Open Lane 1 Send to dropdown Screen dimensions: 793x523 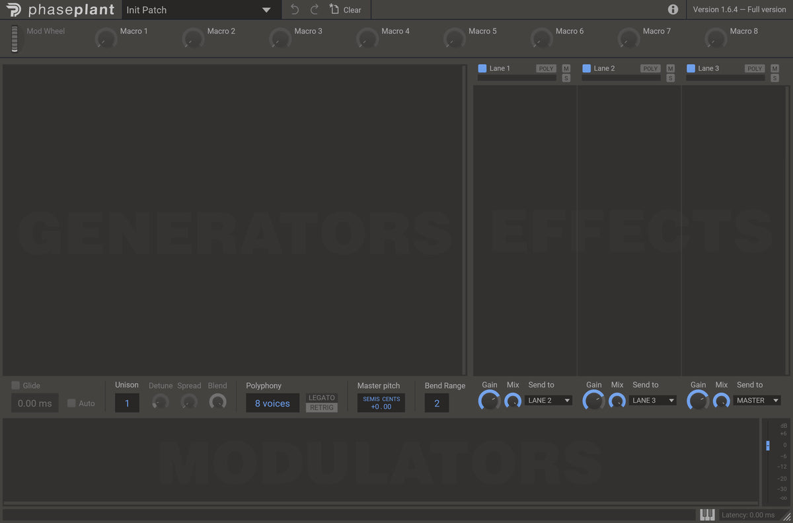point(548,400)
